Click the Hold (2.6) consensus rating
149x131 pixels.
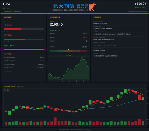pos(84,47)
